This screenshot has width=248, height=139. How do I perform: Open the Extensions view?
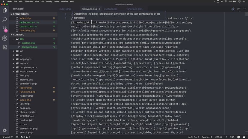coord(4,47)
